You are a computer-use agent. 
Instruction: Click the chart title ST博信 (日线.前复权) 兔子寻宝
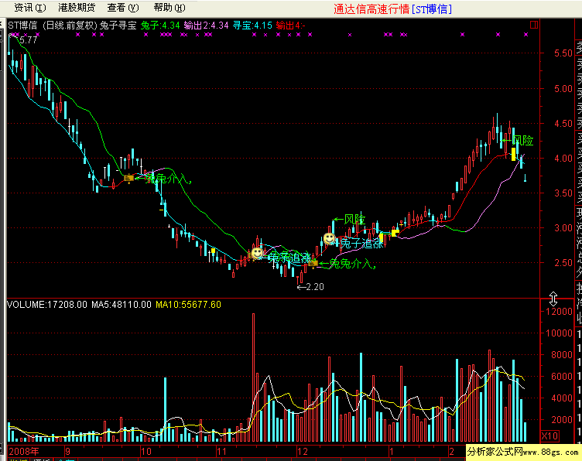coord(73,26)
